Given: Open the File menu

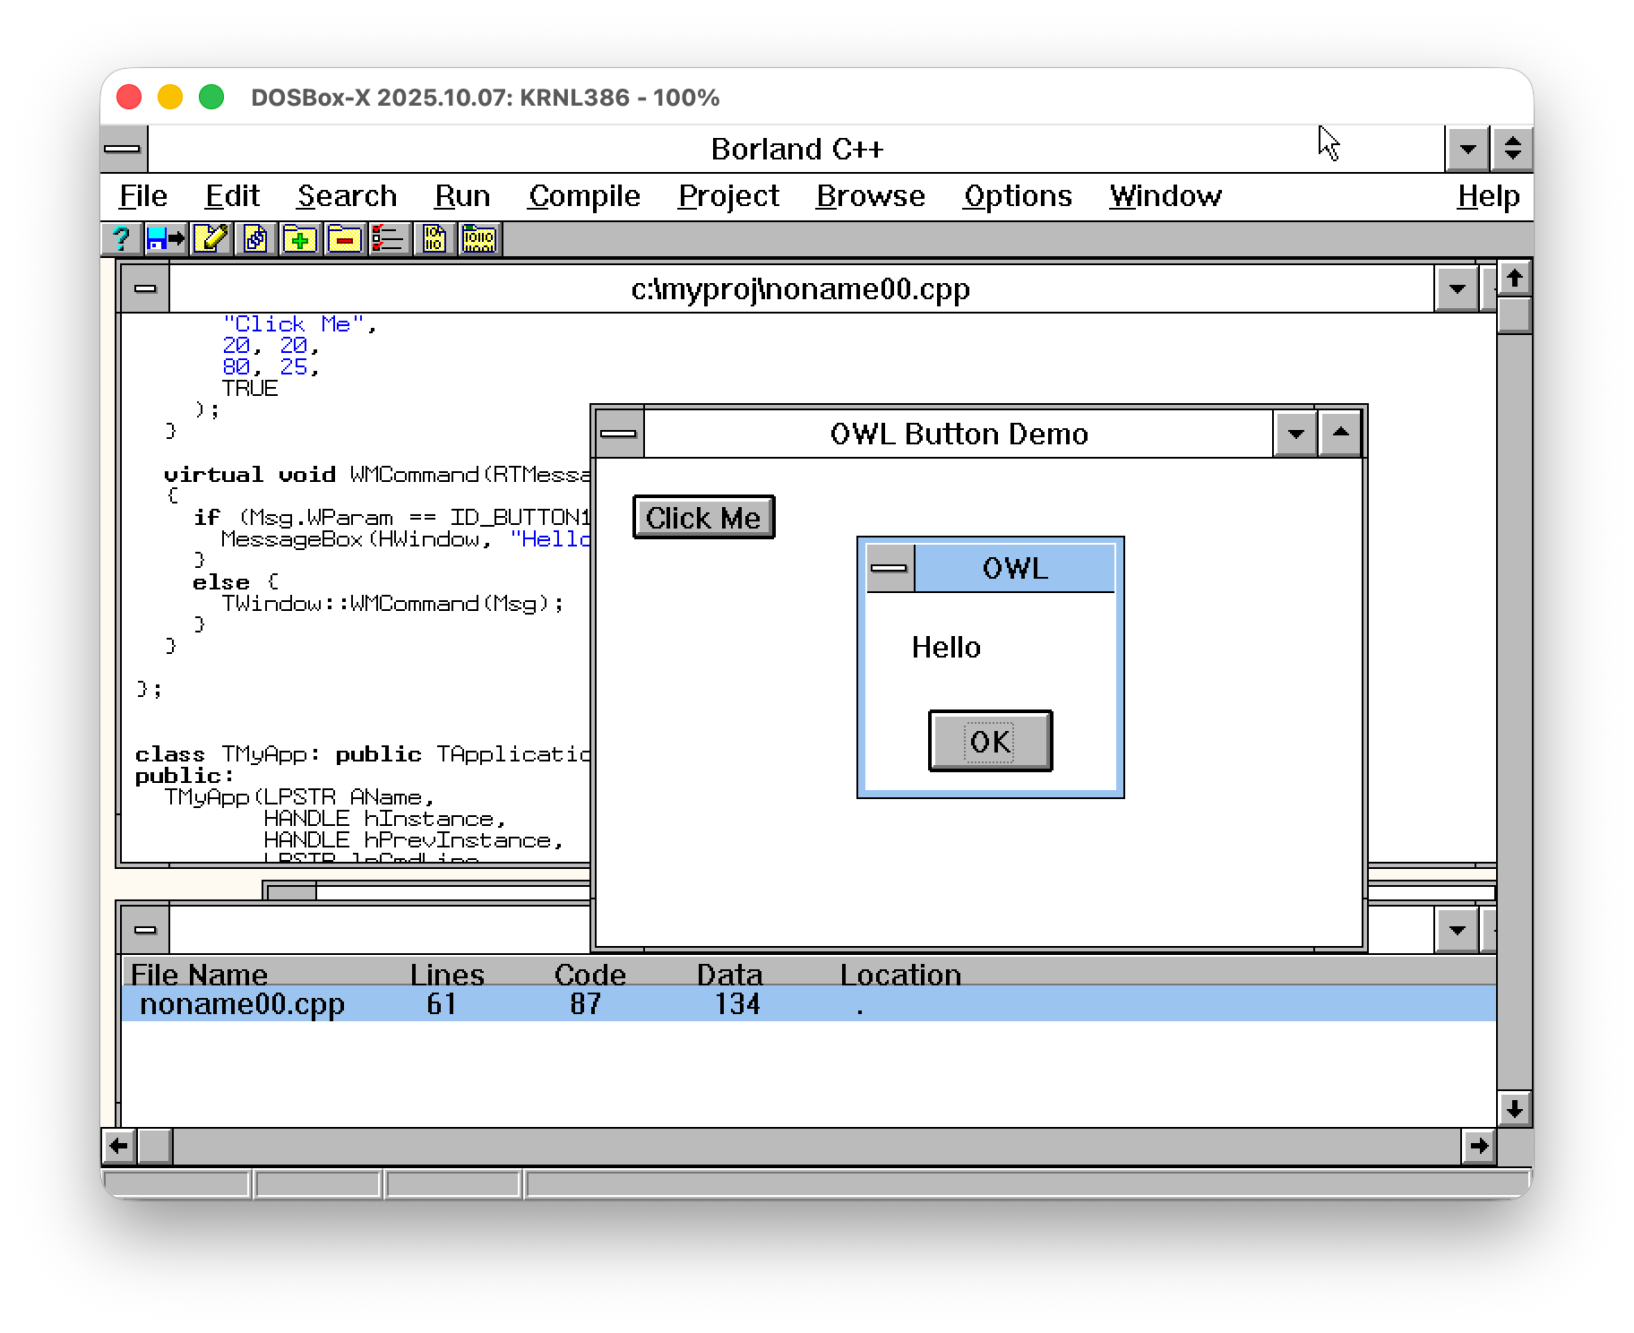Looking at the screenshot, I should point(143,195).
